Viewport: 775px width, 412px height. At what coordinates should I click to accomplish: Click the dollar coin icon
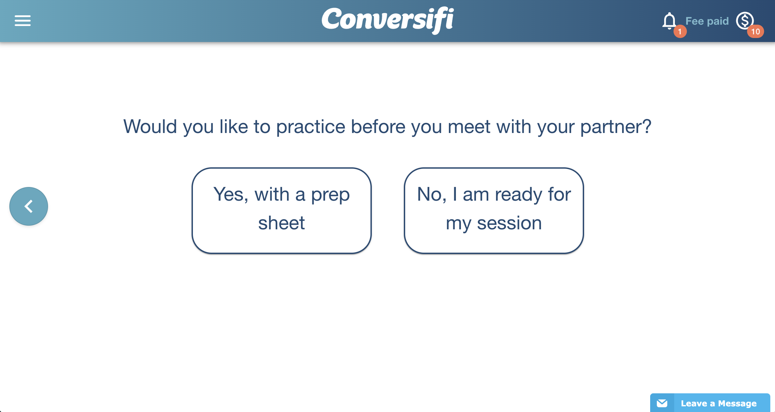point(745,20)
